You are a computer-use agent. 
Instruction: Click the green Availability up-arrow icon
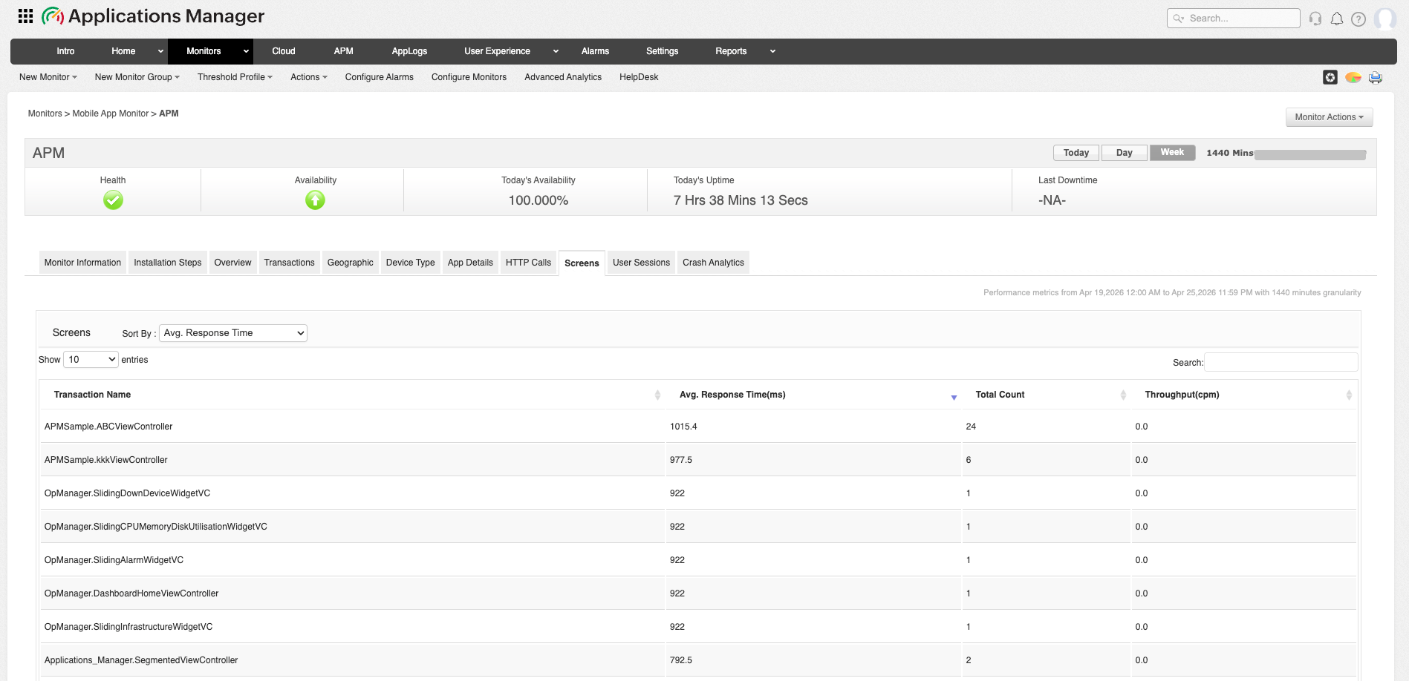315,200
